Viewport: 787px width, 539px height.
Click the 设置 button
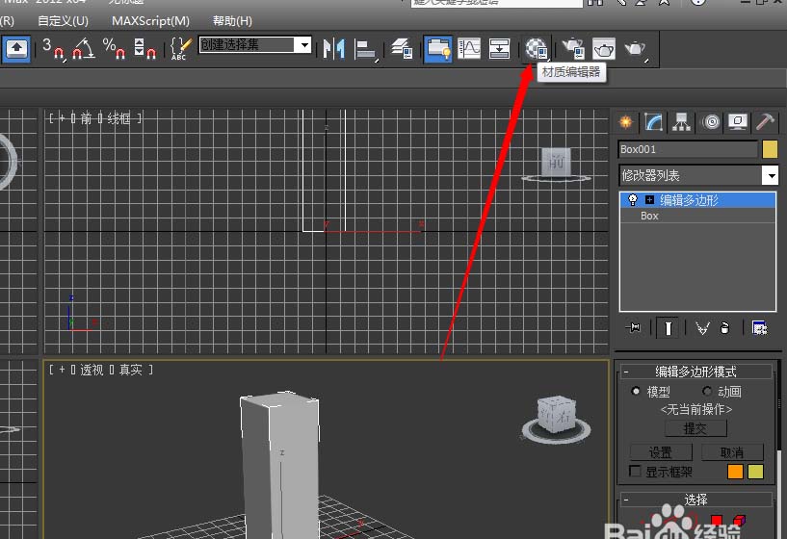pos(661,452)
